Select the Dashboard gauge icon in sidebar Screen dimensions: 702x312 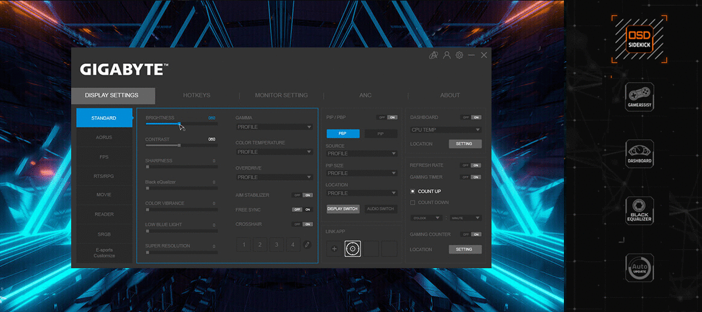(x=639, y=154)
